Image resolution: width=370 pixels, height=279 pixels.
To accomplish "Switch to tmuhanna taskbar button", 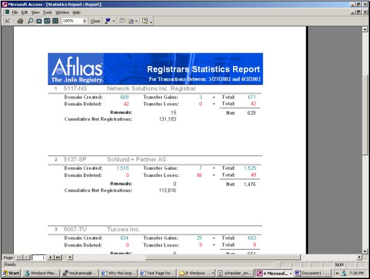I will 80,273.
